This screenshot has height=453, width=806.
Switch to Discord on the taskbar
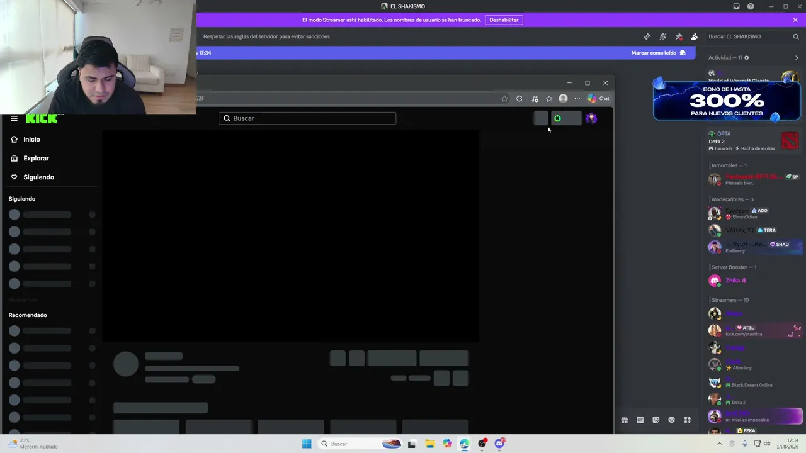(499, 444)
